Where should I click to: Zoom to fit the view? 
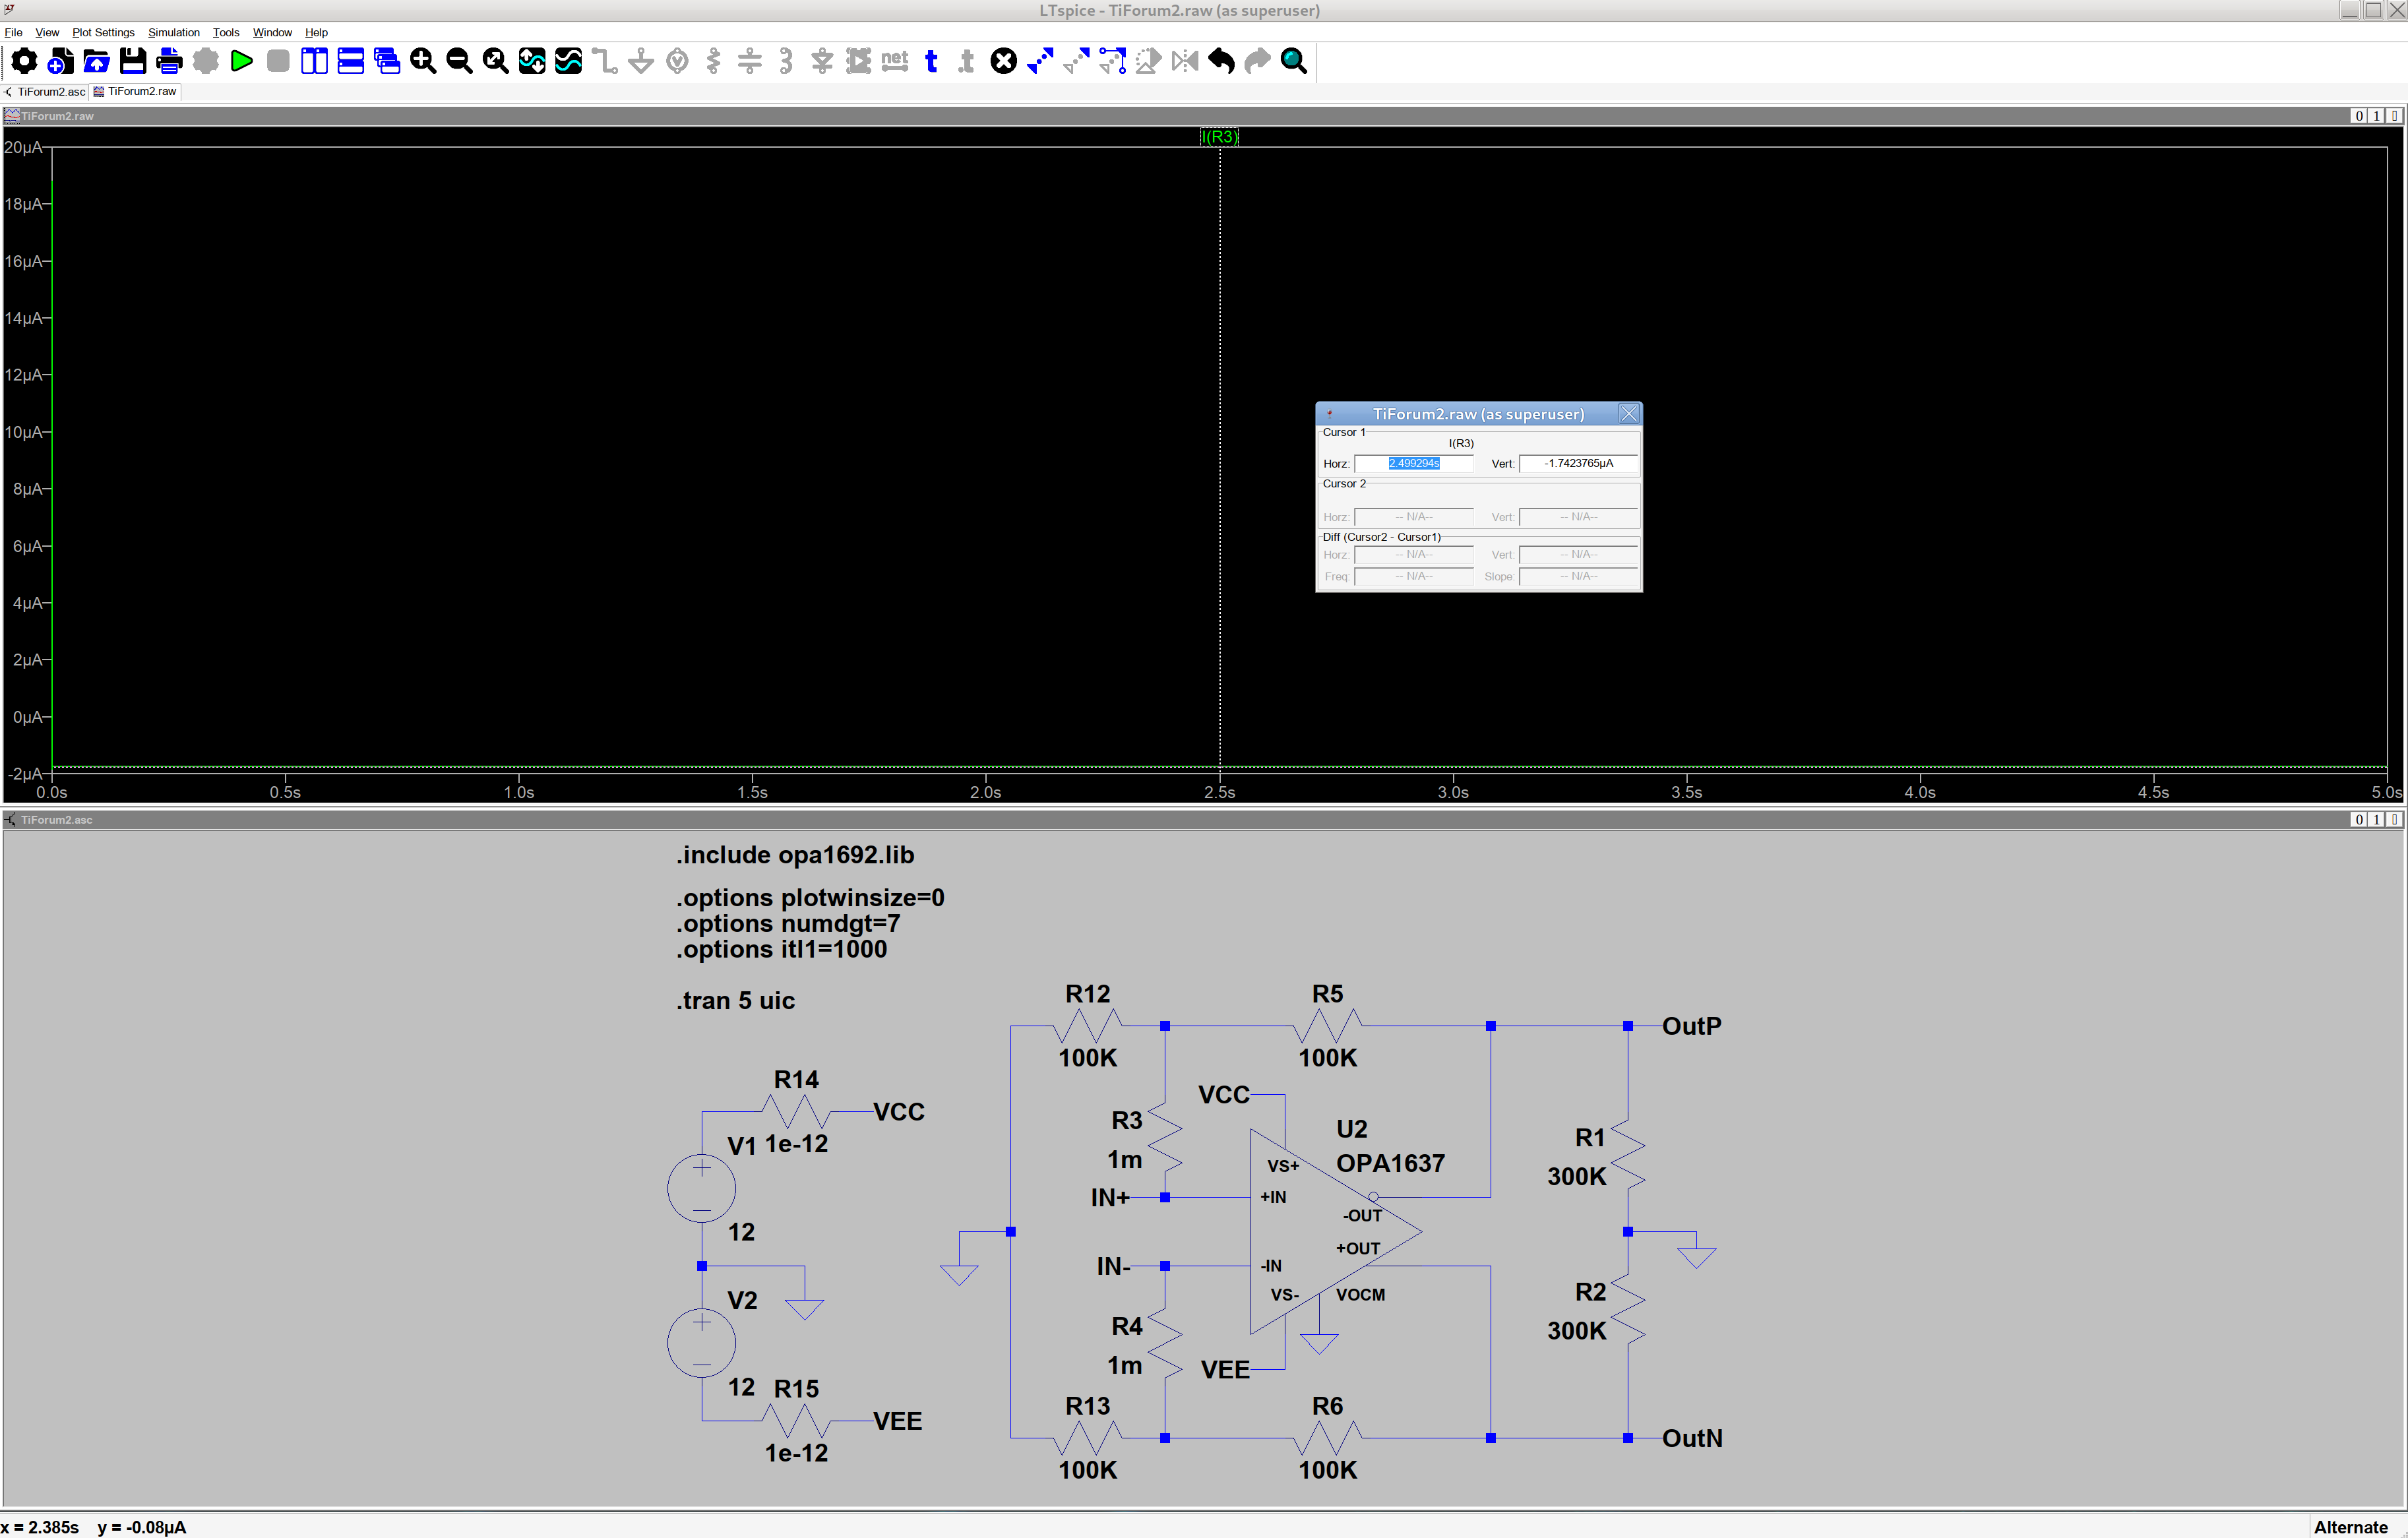(x=496, y=61)
